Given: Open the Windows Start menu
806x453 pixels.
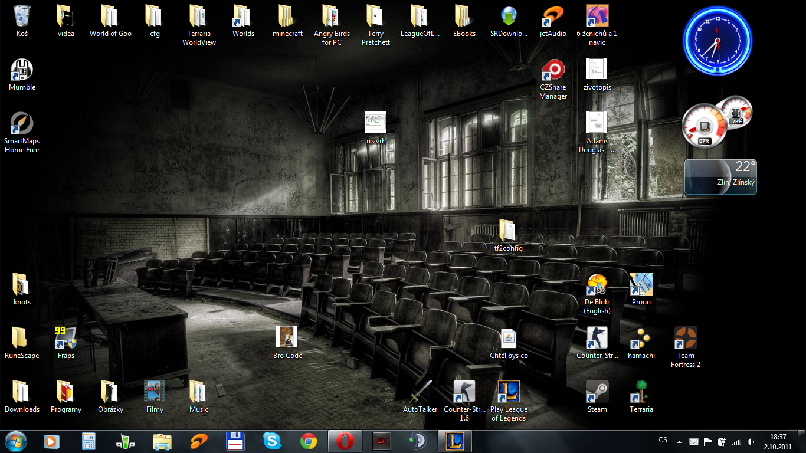Looking at the screenshot, I should coord(15,441).
